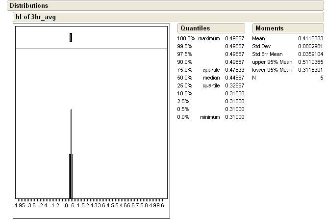Select the upper 95% Mean label
The height and width of the screenshot is (222, 326).
272,62
